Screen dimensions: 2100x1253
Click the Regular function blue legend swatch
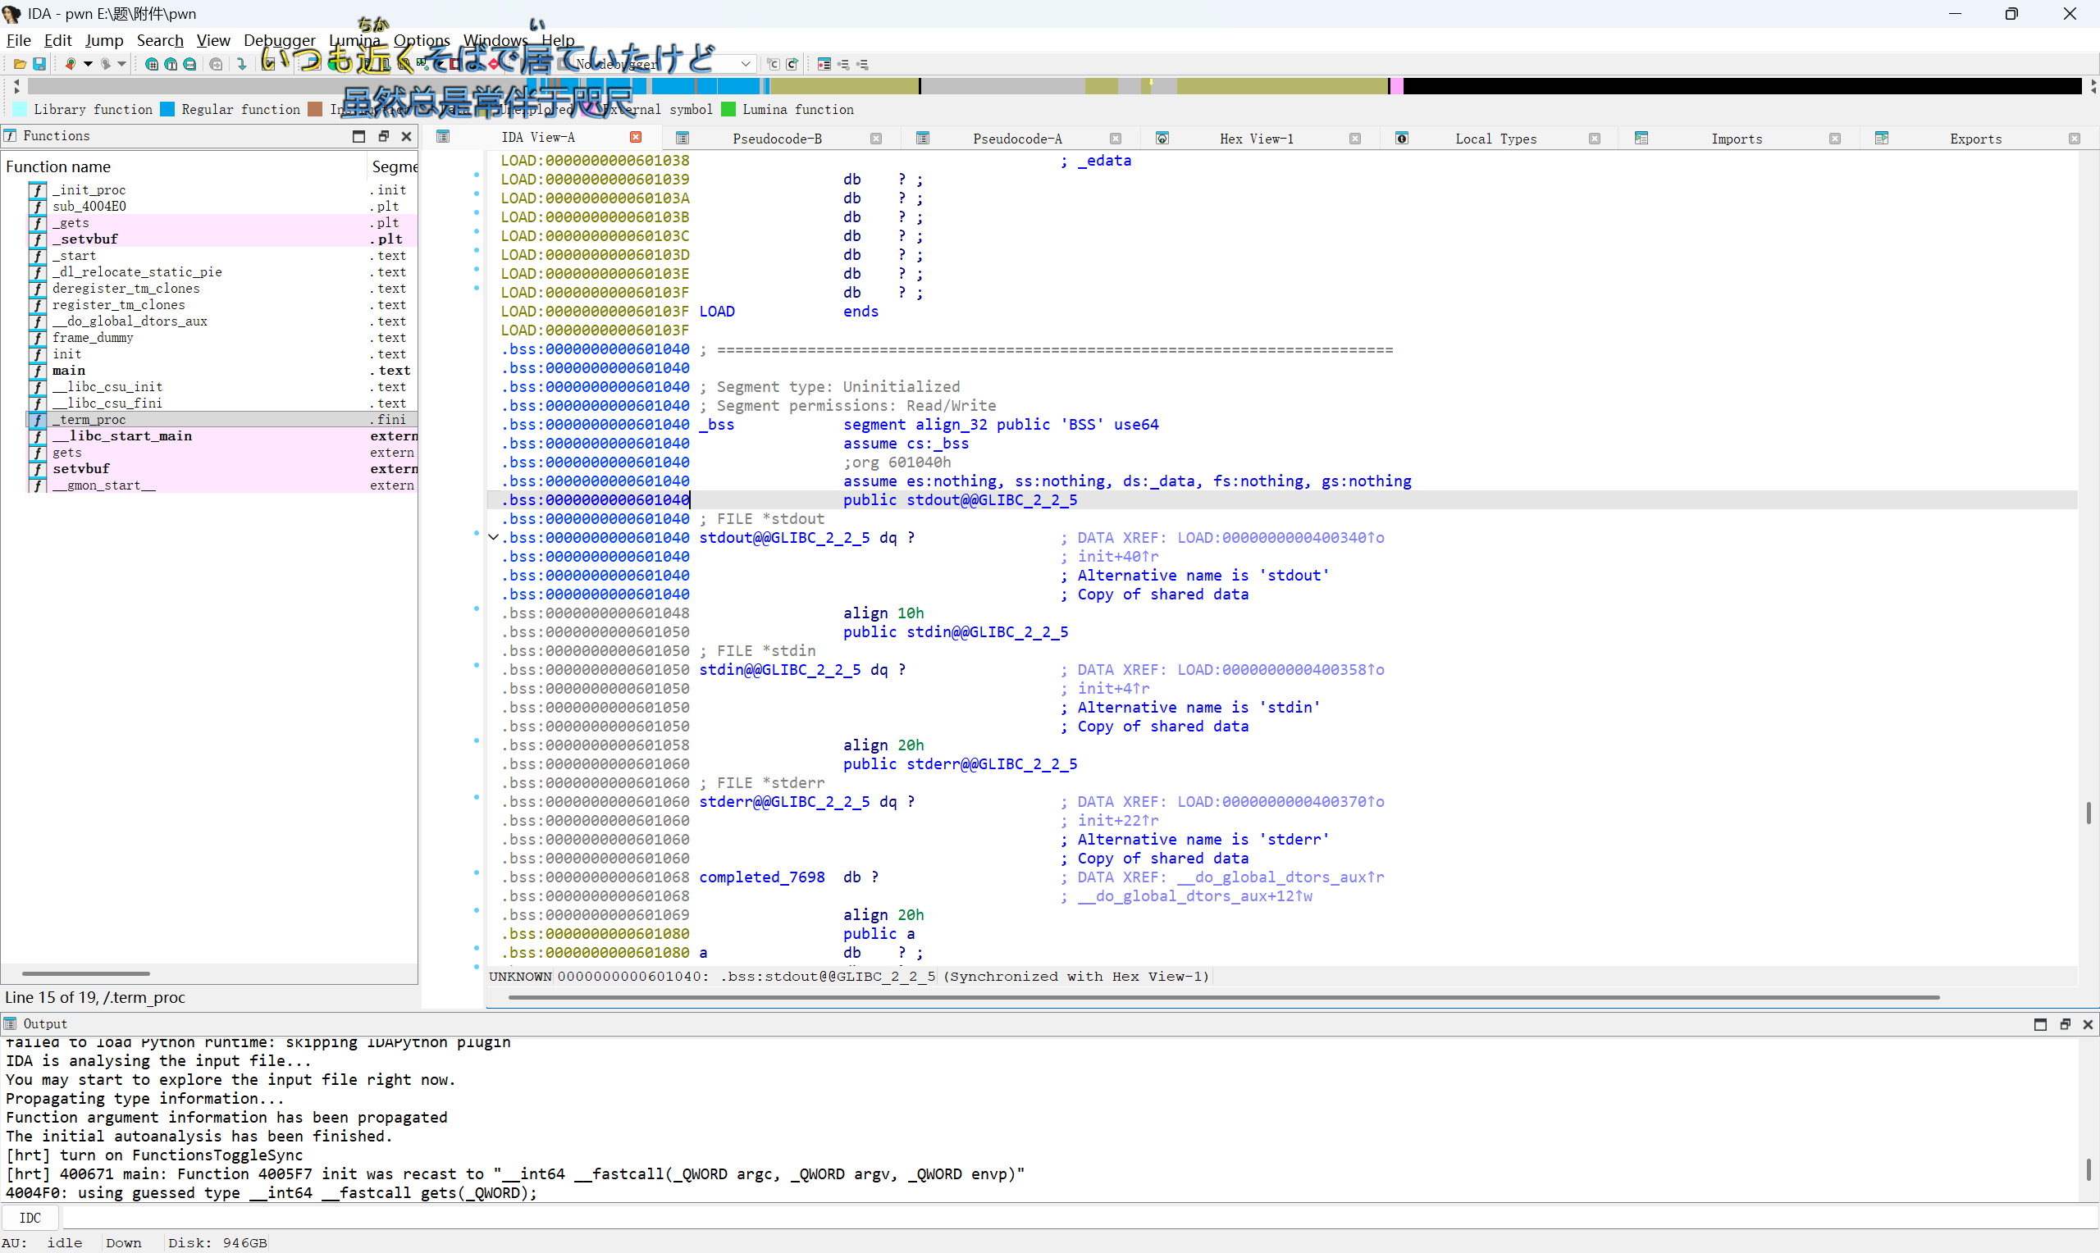click(167, 110)
